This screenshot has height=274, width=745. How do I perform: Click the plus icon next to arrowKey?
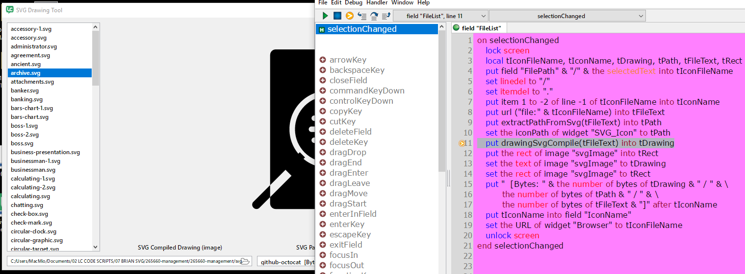click(x=323, y=60)
